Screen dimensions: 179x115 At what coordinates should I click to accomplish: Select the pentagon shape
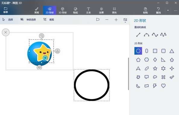pos(138,60)
